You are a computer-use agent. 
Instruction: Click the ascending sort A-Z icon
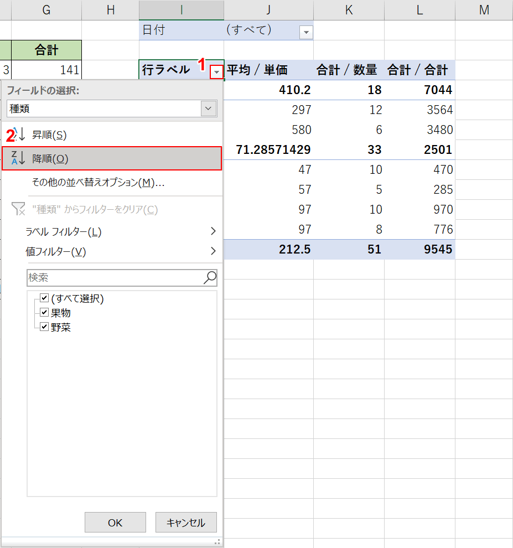[18, 135]
